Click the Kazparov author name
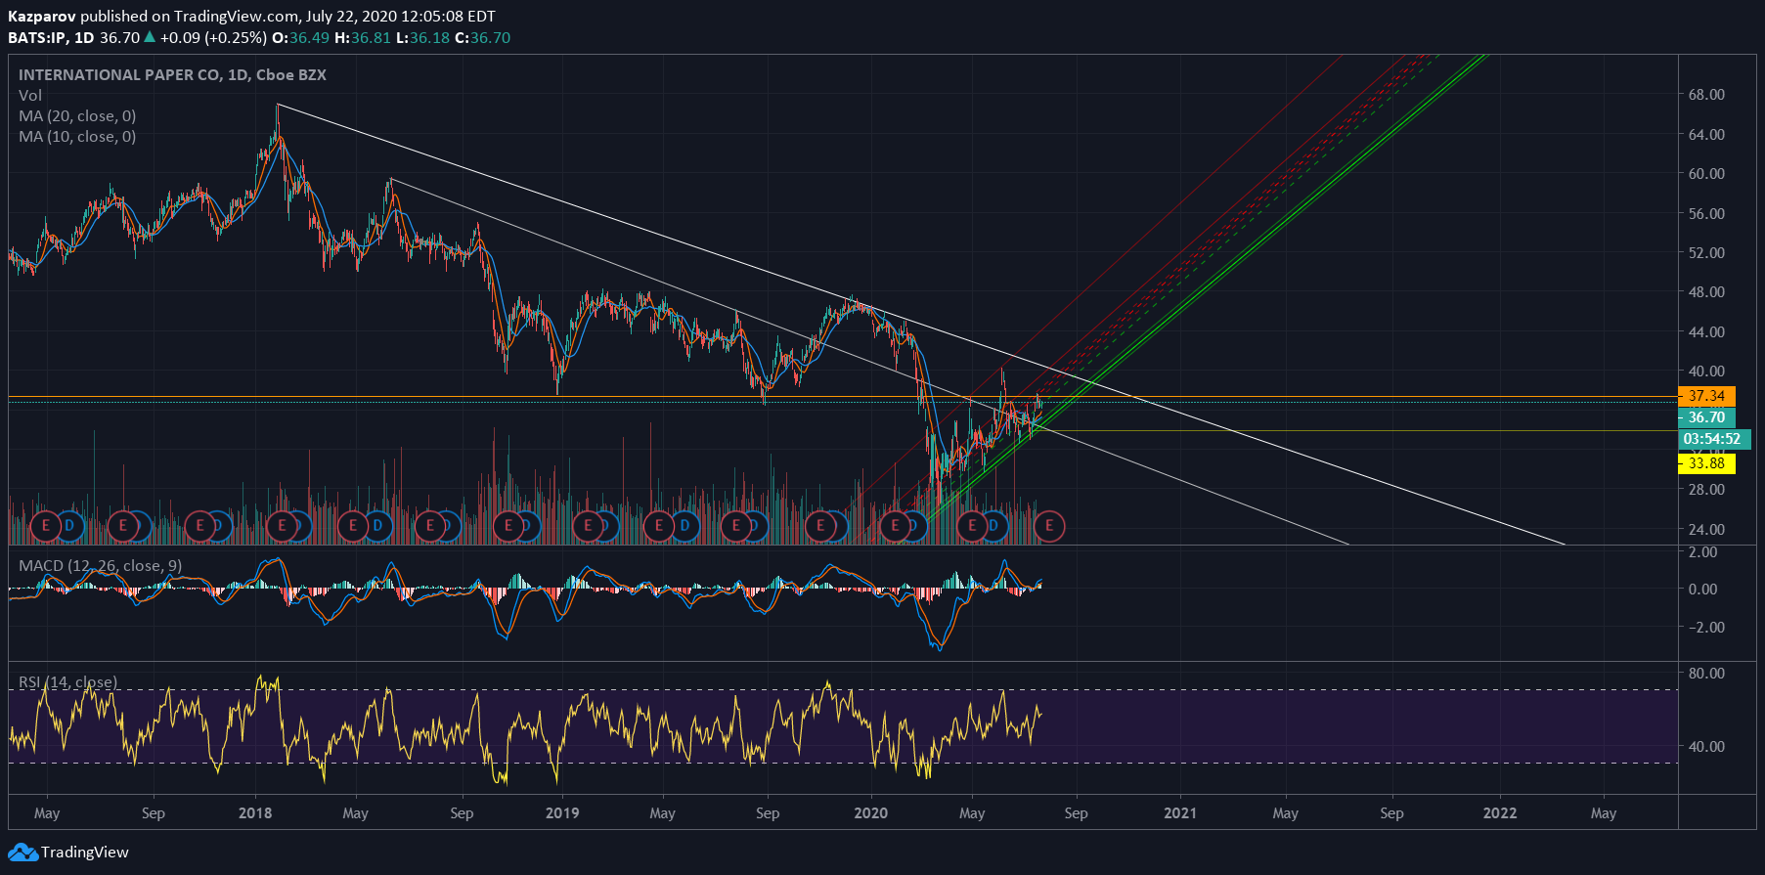1765x875 pixels. [x=42, y=17]
